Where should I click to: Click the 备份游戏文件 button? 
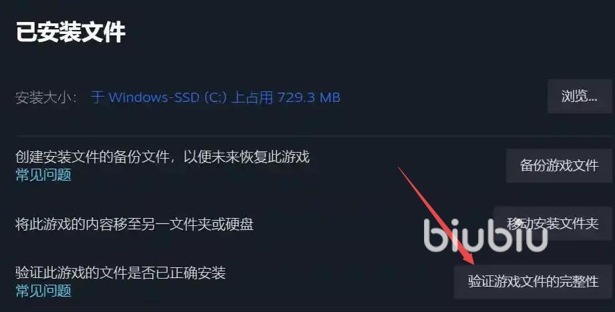[x=559, y=165]
